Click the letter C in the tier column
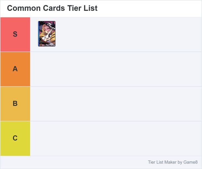Viewport: 202px width, 169px height. point(15,138)
